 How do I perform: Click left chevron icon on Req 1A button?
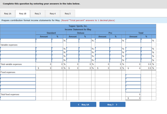pyautogui.click(x=79, y=104)
